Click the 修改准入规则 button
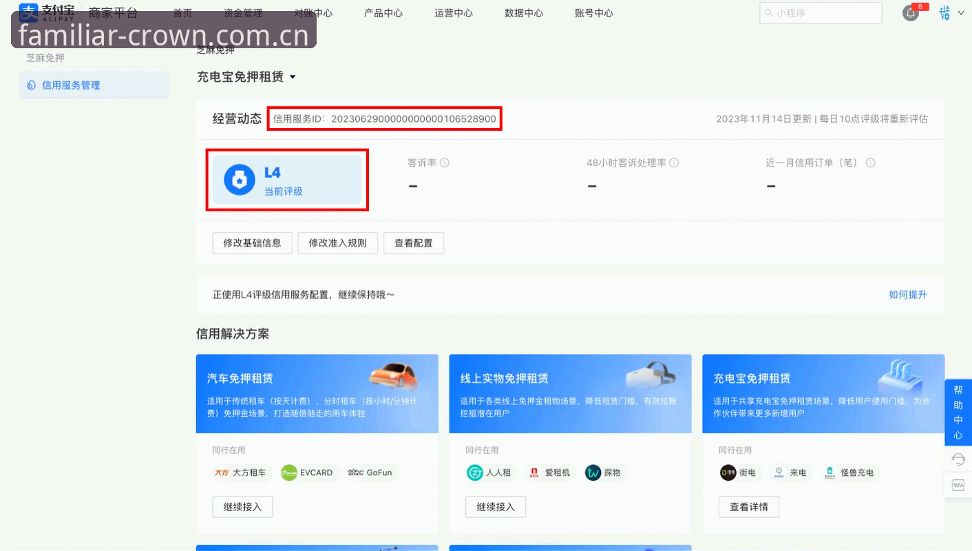The image size is (972, 551). 337,243
